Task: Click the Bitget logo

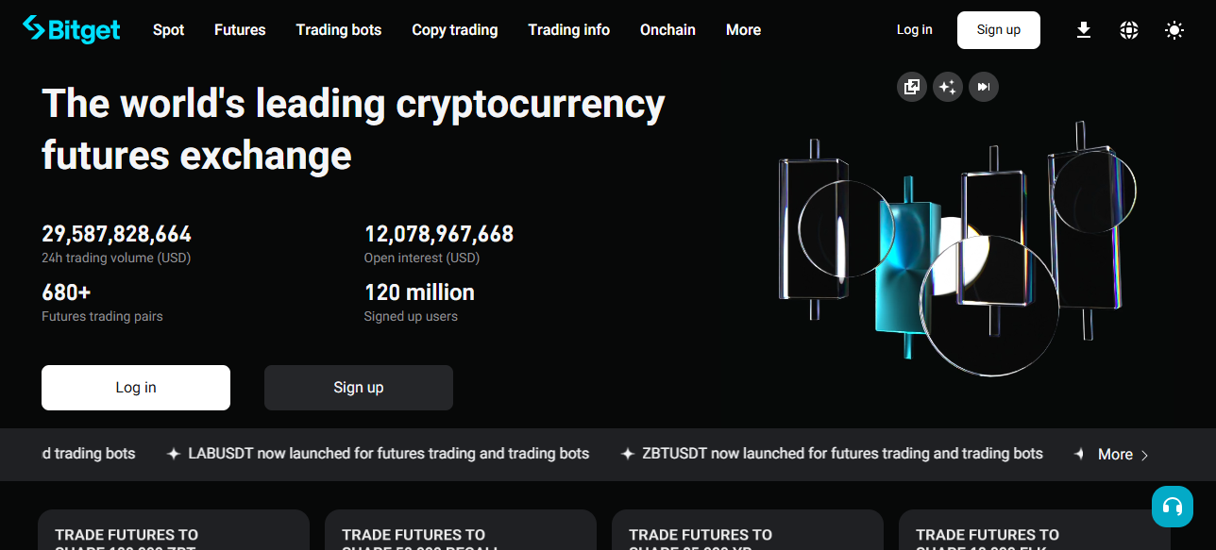Action: [72, 29]
